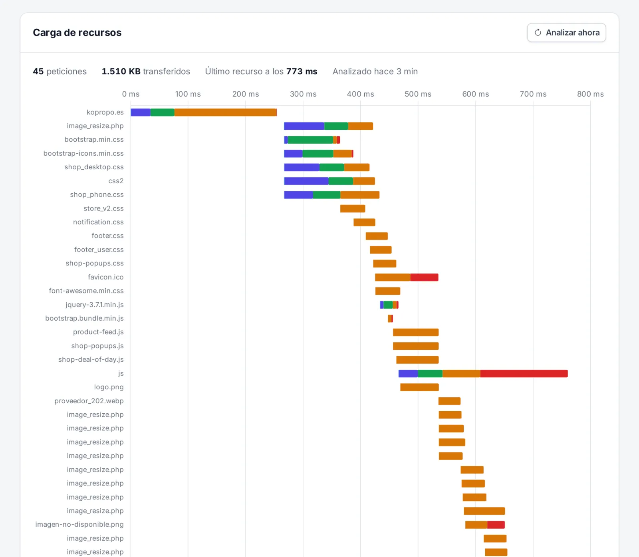Screen dimensions: 639x557
Task: Click the red segment of favicon.ico bar
Action: 424,277
